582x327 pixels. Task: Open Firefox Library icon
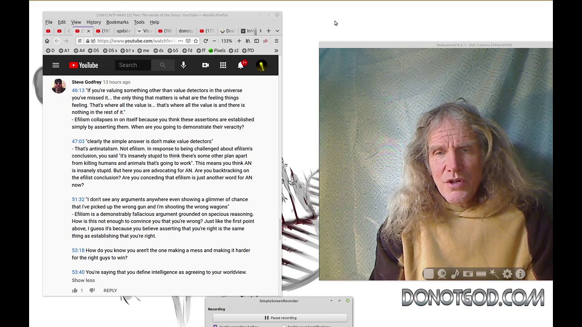tap(248, 41)
